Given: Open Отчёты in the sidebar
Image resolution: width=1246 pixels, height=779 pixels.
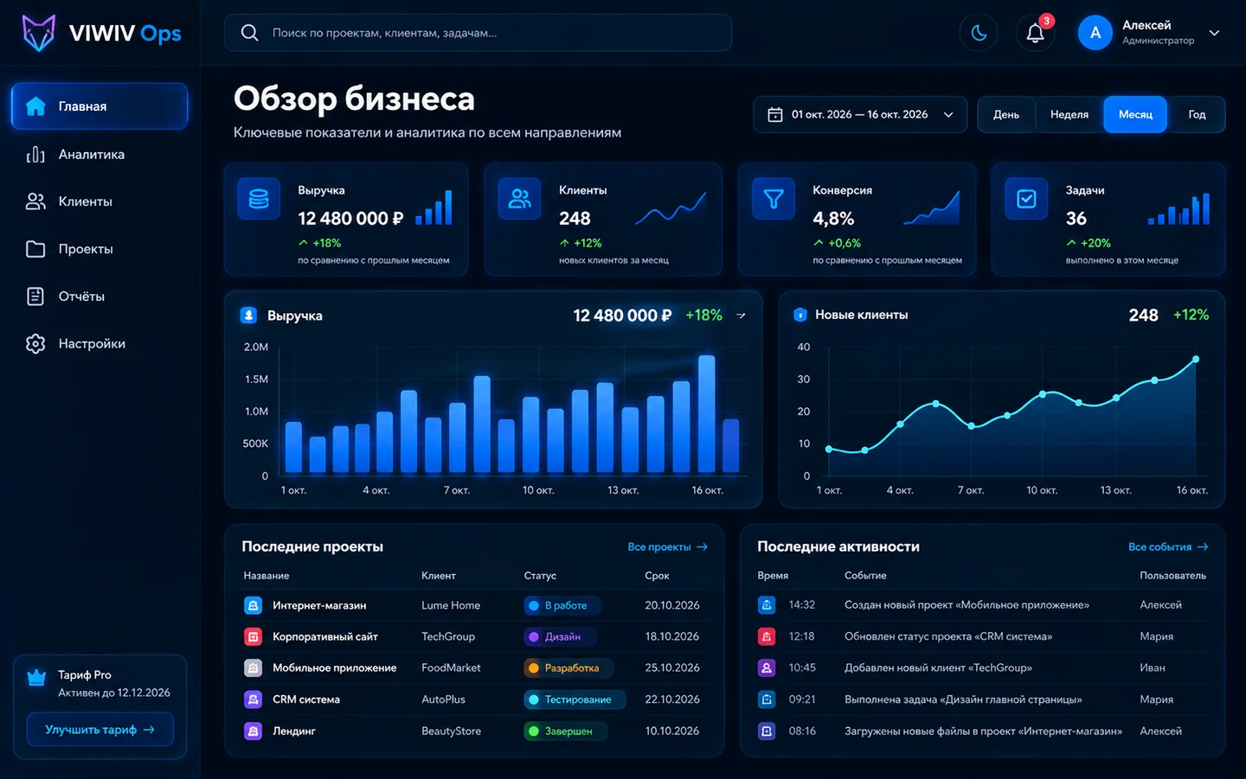Looking at the screenshot, I should [x=100, y=297].
